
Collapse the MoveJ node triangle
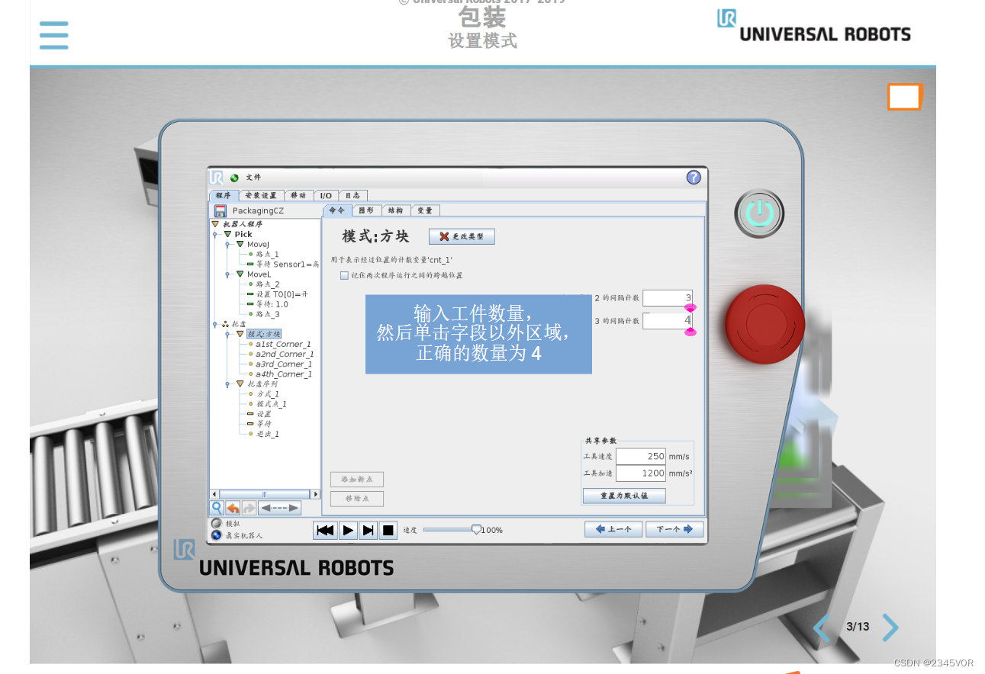(x=240, y=244)
